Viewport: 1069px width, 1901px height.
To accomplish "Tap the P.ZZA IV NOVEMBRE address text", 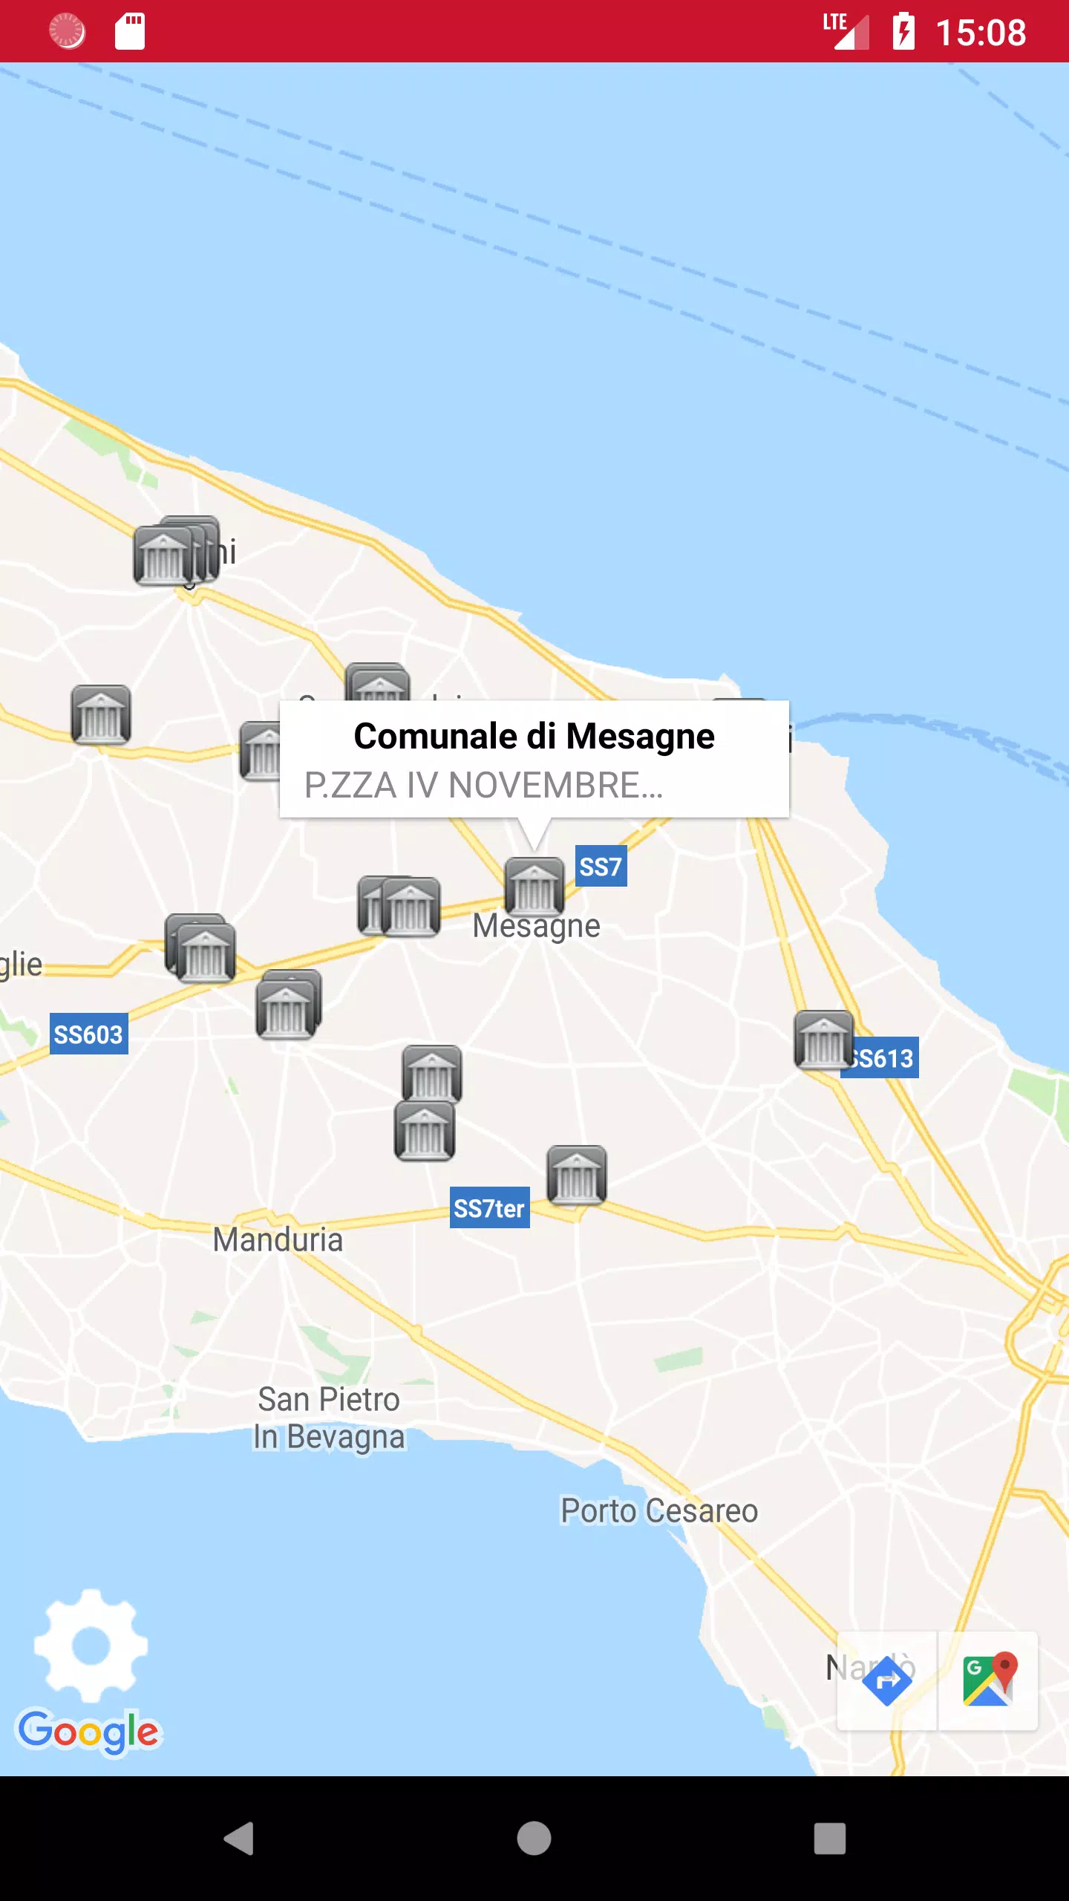I will [484, 786].
